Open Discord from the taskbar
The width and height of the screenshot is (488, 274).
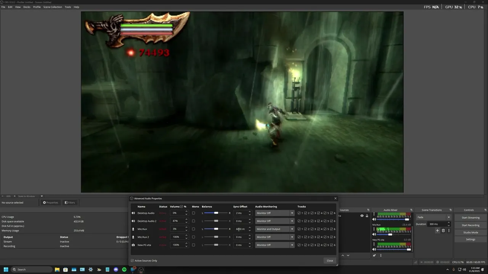pyautogui.click(x=116, y=269)
